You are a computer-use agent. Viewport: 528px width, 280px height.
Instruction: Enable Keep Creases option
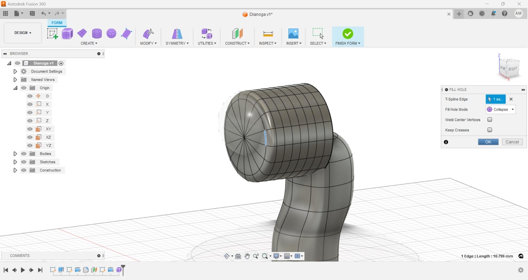[490, 130]
